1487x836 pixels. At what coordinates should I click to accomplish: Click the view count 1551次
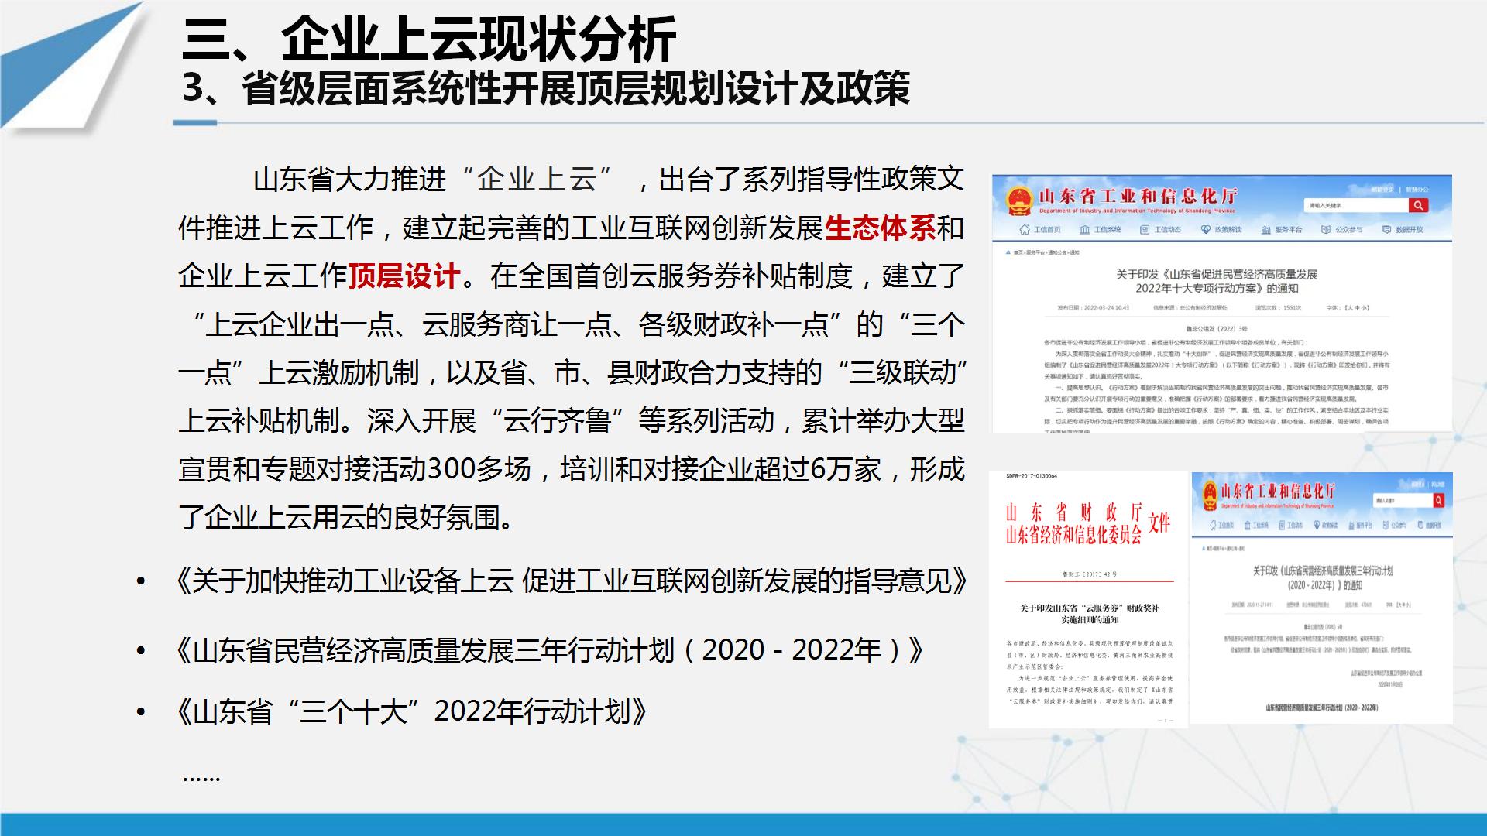point(1292,307)
